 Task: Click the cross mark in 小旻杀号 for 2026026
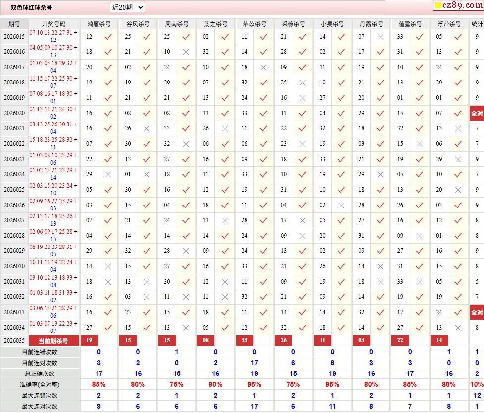tap(341, 205)
